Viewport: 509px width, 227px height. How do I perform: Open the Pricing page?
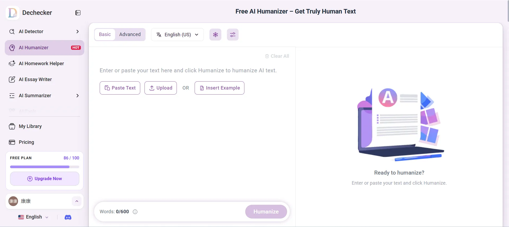45,142
